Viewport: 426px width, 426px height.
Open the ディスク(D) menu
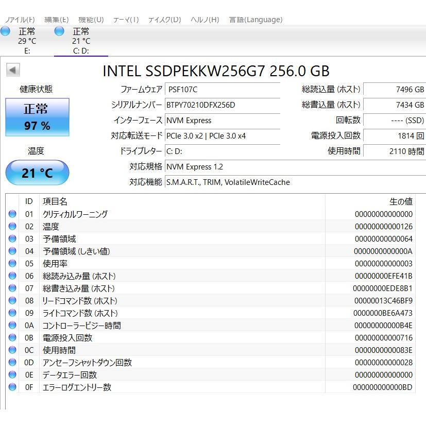click(x=165, y=20)
